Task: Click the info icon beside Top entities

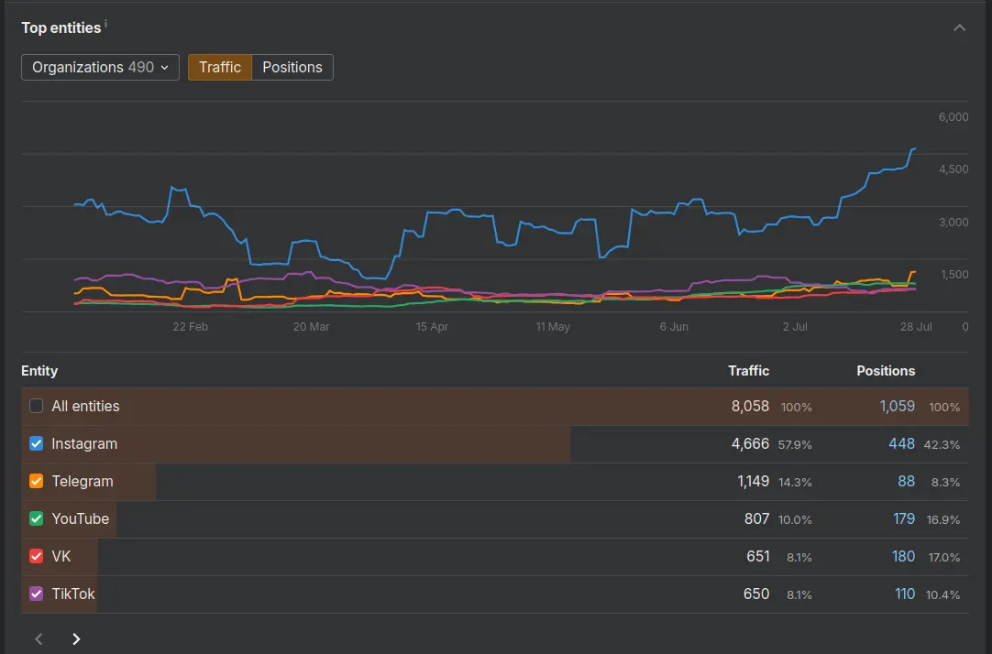Action: tap(105, 24)
